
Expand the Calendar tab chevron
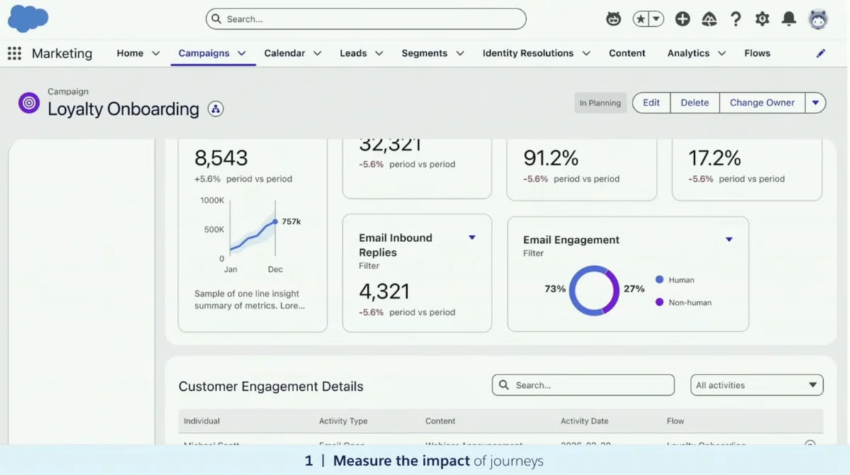coord(317,53)
